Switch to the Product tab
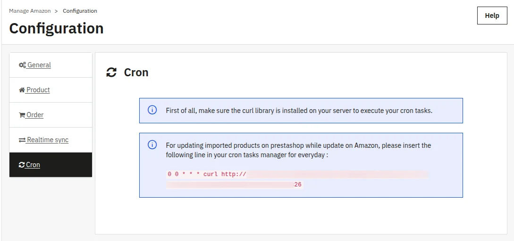The height and width of the screenshot is (241, 514). (38, 90)
